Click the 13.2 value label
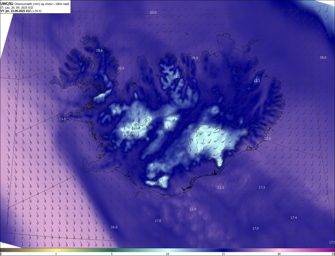 [257, 81]
